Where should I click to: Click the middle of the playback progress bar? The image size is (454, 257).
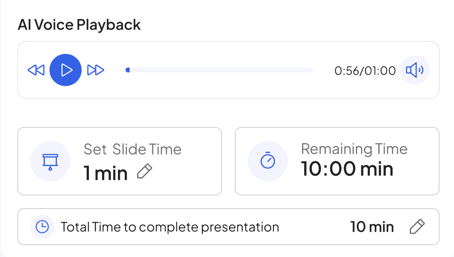click(x=219, y=70)
